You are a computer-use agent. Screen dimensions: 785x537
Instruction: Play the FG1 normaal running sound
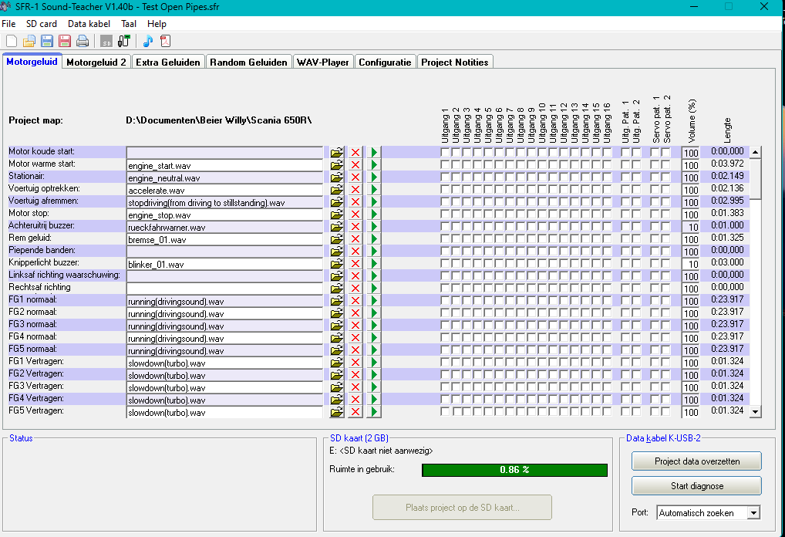click(374, 301)
